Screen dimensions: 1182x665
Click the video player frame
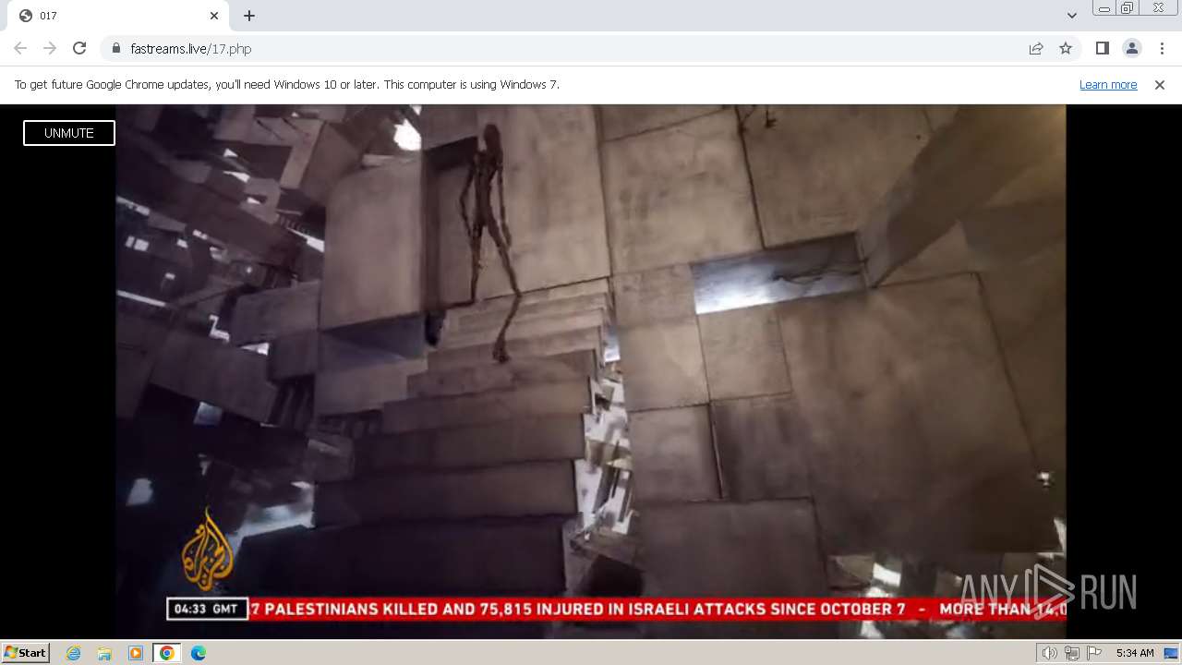pyautogui.click(x=591, y=371)
